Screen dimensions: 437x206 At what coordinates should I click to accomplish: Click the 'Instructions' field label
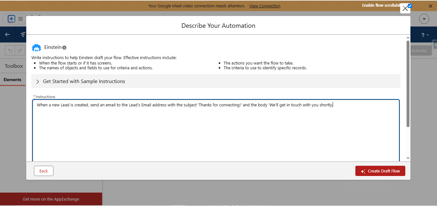(x=45, y=97)
